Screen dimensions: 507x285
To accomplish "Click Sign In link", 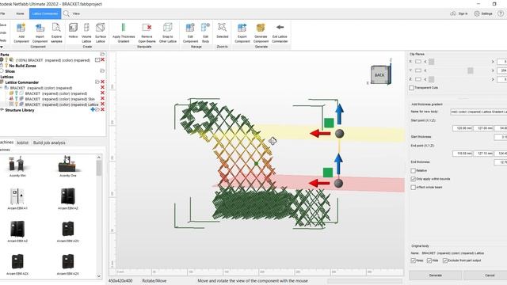I will click(x=463, y=13).
